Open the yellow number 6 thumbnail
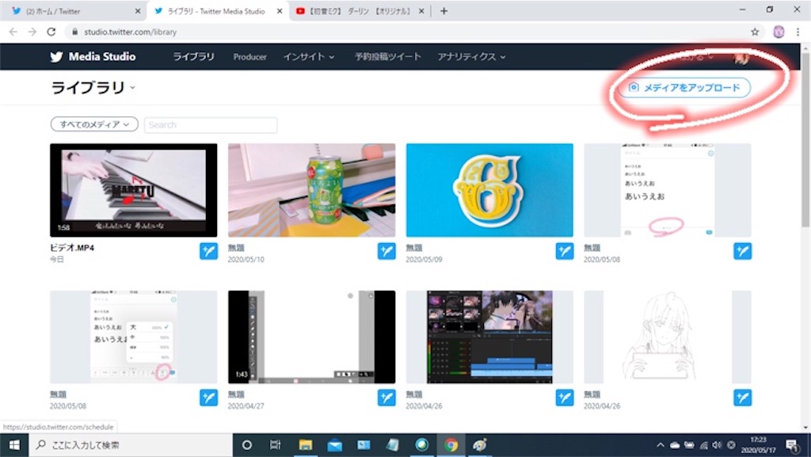811x457 pixels. [489, 190]
